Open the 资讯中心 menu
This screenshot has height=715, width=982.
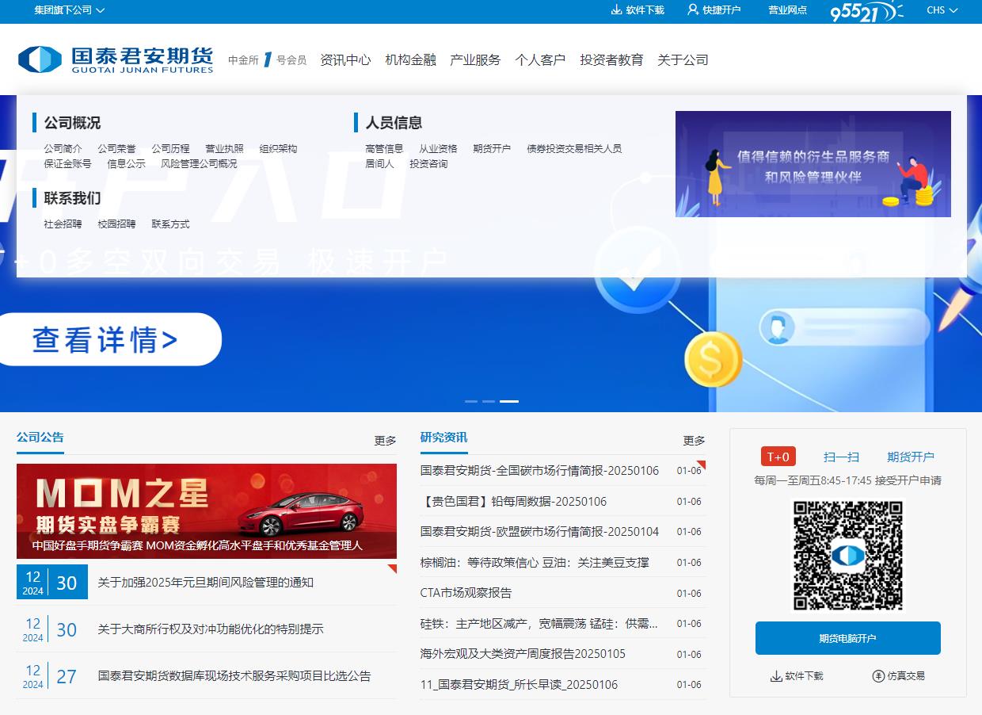click(x=345, y=59)
